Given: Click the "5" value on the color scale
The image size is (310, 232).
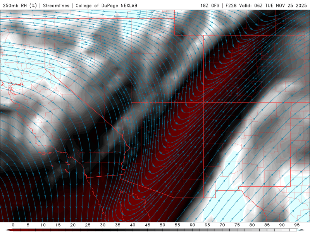Looking at the screenshot, I should pos(28,225).
